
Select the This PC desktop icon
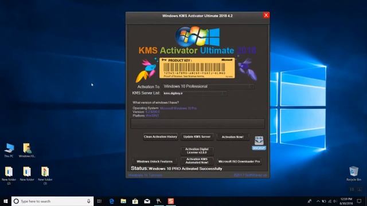[x=9, y=150]
